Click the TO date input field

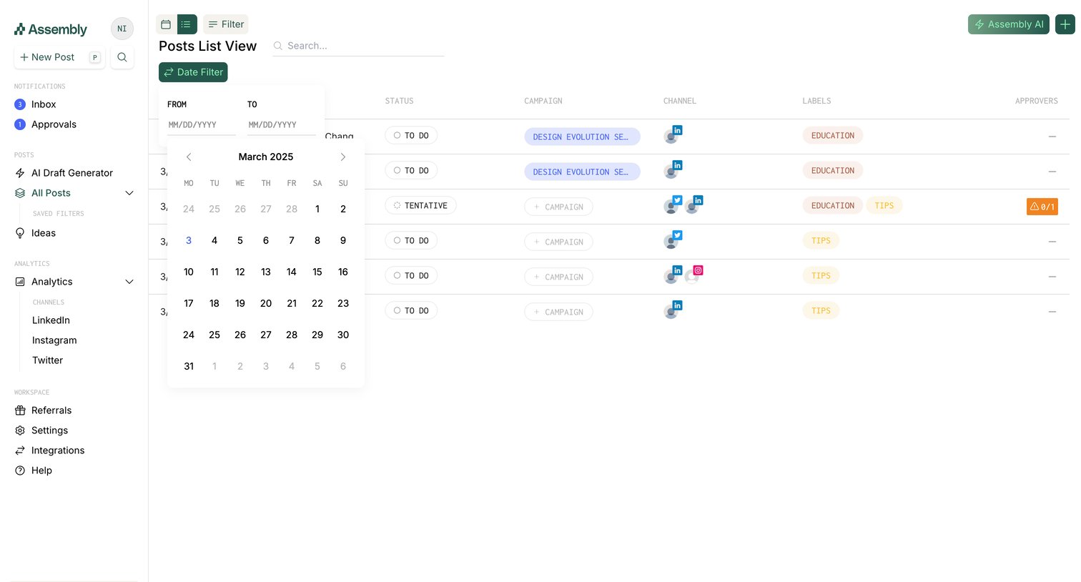tap(282, 124)
